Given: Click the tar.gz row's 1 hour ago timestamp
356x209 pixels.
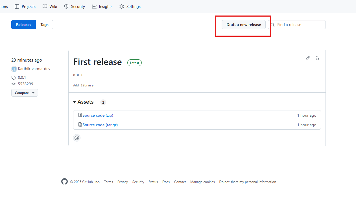Looking at the screenshot, I should pyautogui.click(x=307, y=125).
